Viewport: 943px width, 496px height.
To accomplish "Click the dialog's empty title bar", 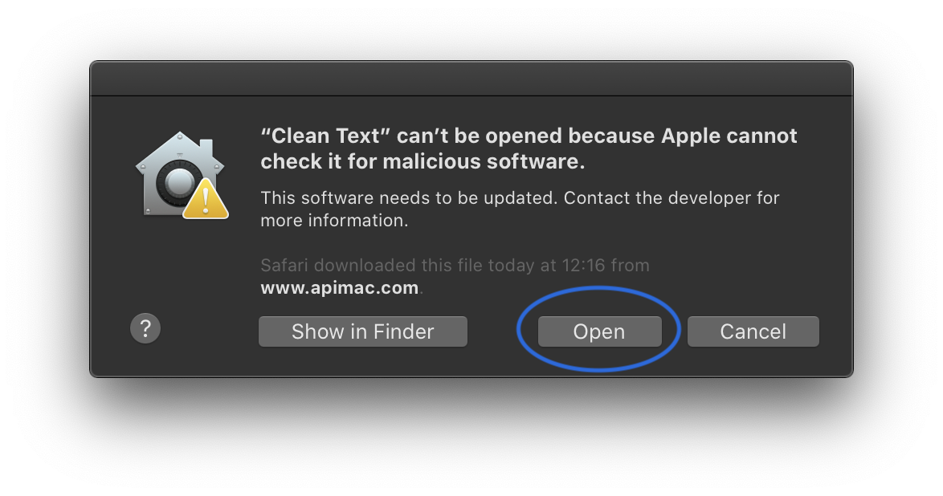I will point(471,79).
